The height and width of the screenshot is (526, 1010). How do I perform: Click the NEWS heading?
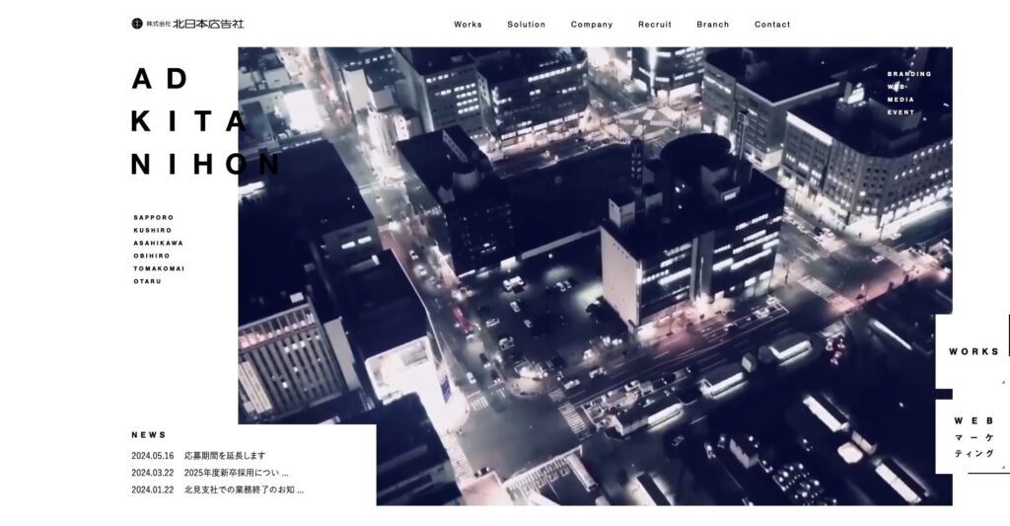point(149,435)
